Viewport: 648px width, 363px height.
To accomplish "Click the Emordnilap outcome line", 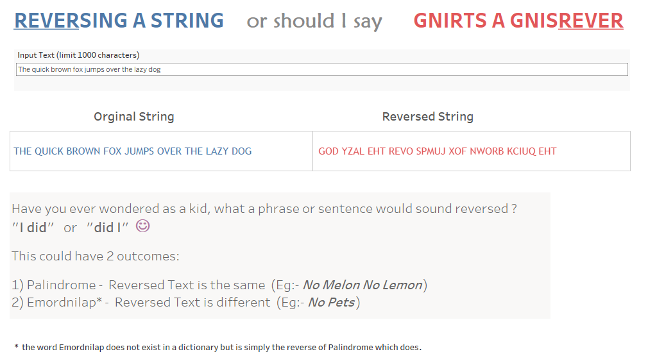I will coord(186,302).
